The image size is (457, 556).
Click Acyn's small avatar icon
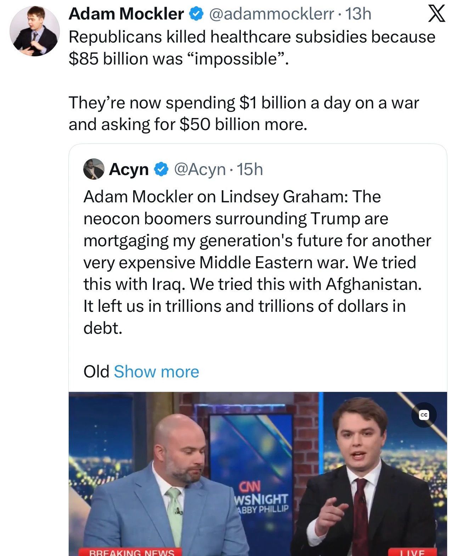click(x=94, y=169)
